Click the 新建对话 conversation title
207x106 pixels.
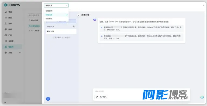85,15
